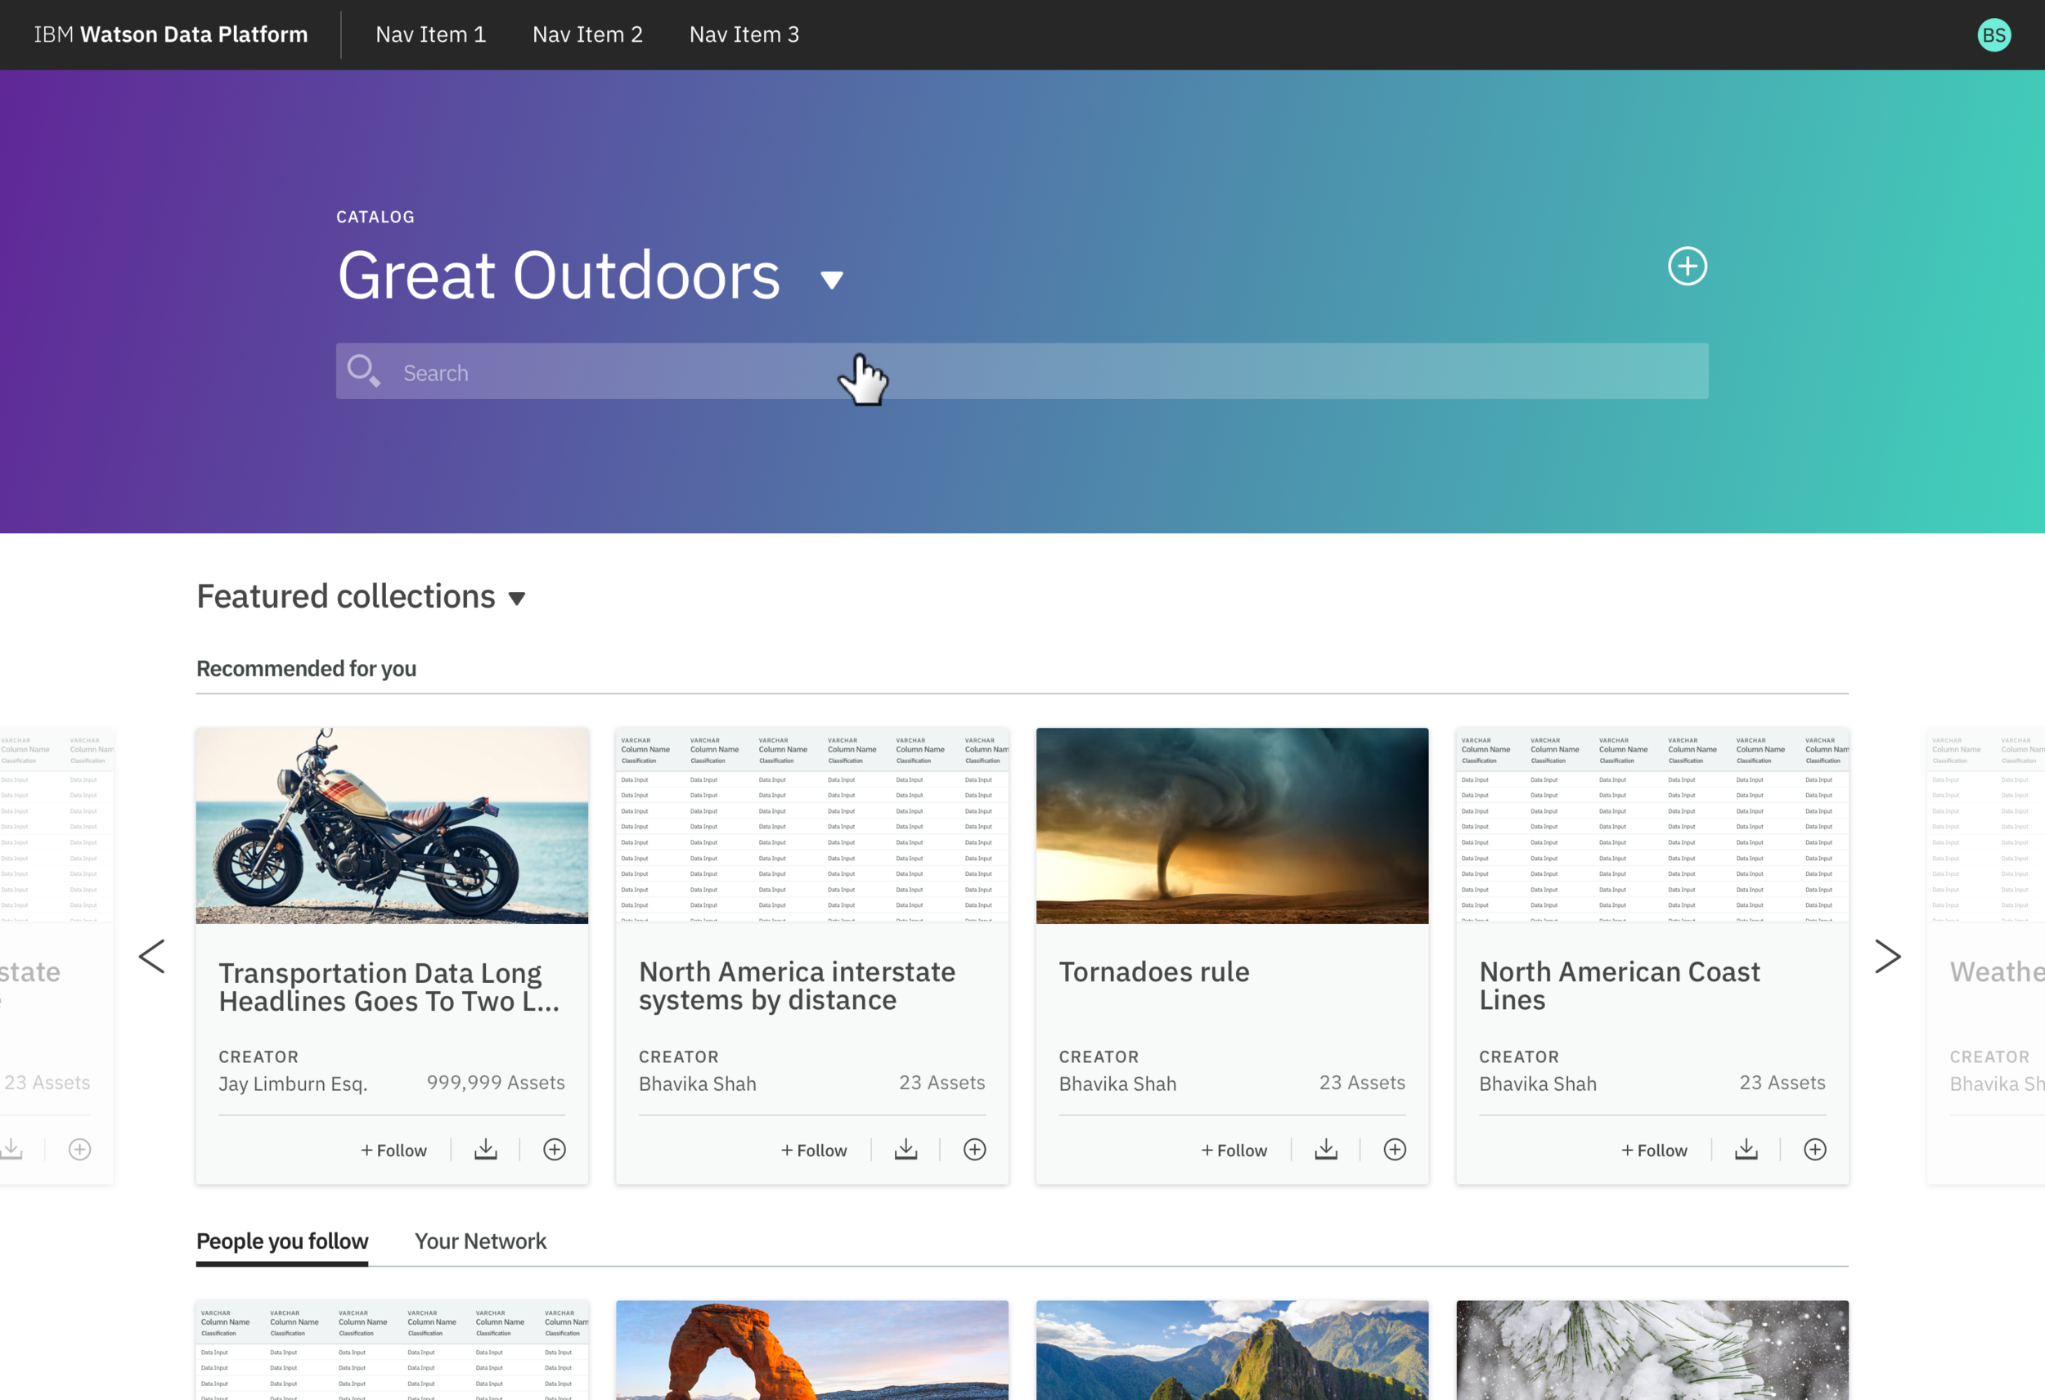Open the red rock arch thumbnail card
The image size is (2045, 1400).
pos(812,1350)
